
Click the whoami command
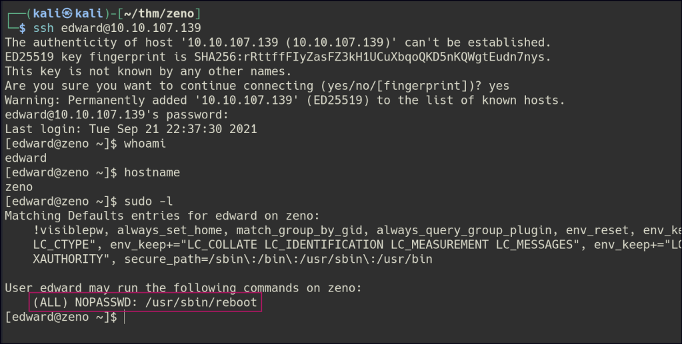tap(142, 144)
